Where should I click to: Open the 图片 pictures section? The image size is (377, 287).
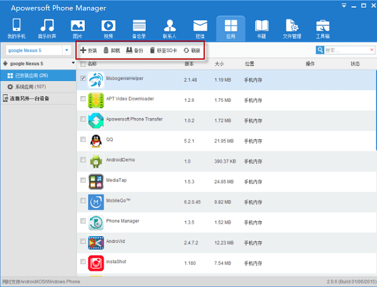point(78,29)
